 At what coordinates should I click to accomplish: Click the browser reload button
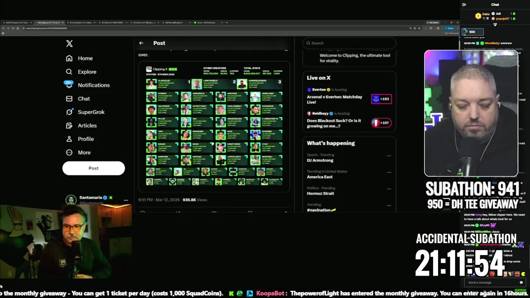coord(13,28)
